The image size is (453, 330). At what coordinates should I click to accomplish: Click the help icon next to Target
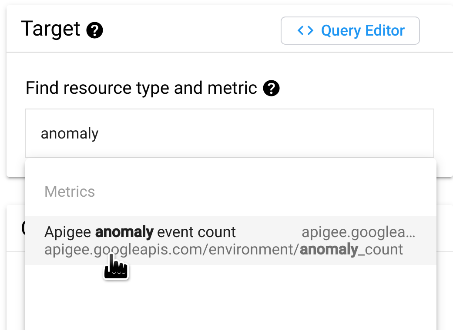point(94,31)
